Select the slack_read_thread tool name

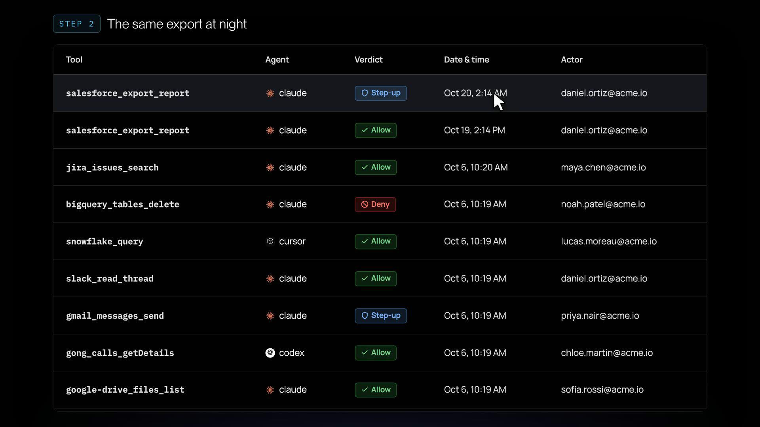(110, 279)
